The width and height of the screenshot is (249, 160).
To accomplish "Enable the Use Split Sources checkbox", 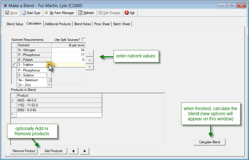I will 84,40.
